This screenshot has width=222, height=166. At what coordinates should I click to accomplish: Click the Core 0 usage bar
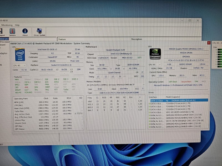point(220,50)
